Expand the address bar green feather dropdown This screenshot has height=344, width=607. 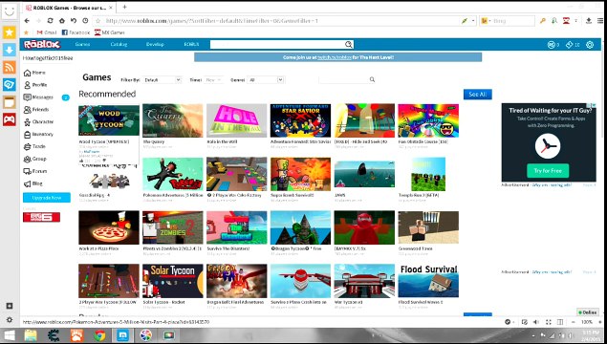point(473,21)
